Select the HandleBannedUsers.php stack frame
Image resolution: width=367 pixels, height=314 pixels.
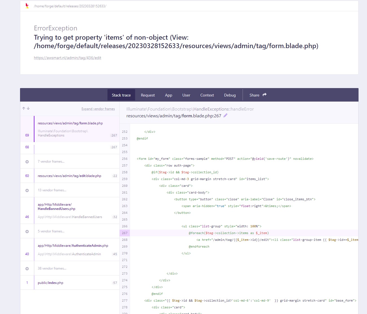(56, 207)
